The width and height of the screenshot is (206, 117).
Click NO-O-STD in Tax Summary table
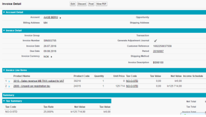coord(11,112)
